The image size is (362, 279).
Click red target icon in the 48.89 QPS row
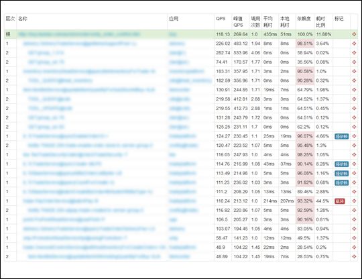[354, 257]
